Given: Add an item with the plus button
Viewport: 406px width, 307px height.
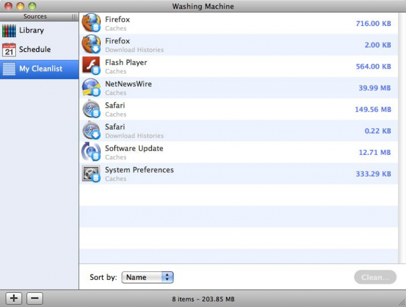Looking at the screenshot, I should 14,298.
